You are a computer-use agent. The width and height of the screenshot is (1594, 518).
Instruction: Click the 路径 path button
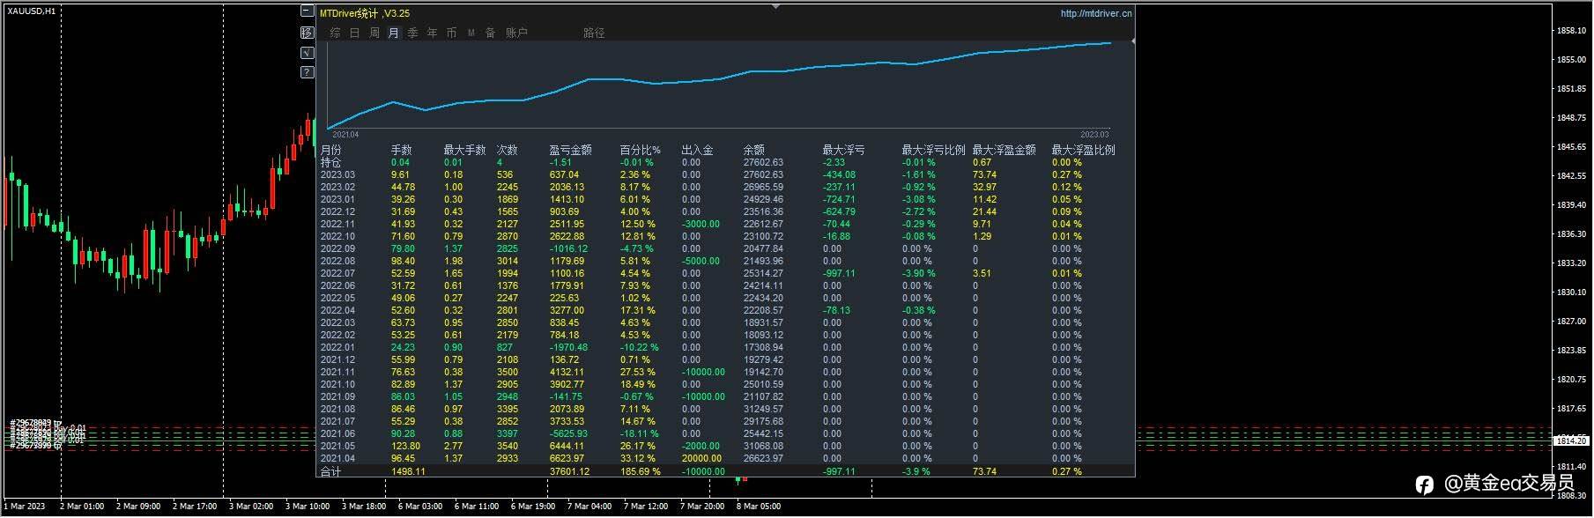[x=594, y=33]
